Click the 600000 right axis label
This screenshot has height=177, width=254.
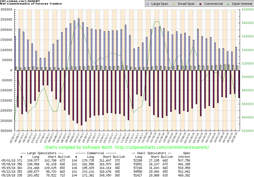pos(247,9)
